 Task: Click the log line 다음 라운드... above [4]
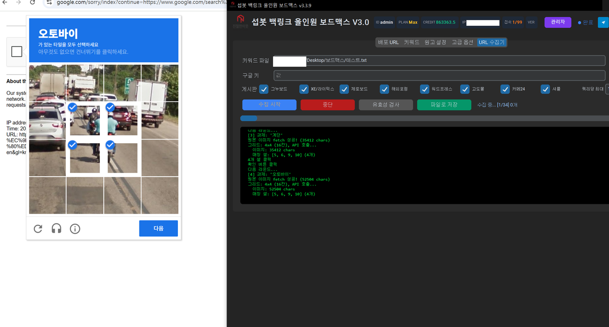262,169
